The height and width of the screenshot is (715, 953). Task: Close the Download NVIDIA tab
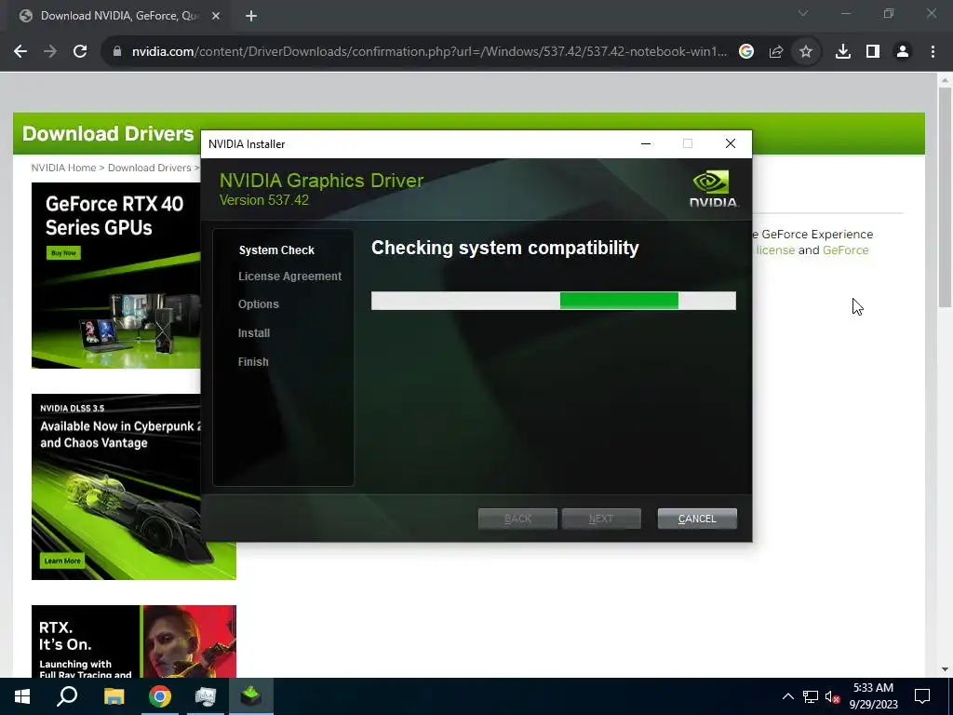[216, 16]
